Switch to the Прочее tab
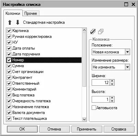Image resolution: width=138 pixels, height=136 pixels. [x=31, y=13]
